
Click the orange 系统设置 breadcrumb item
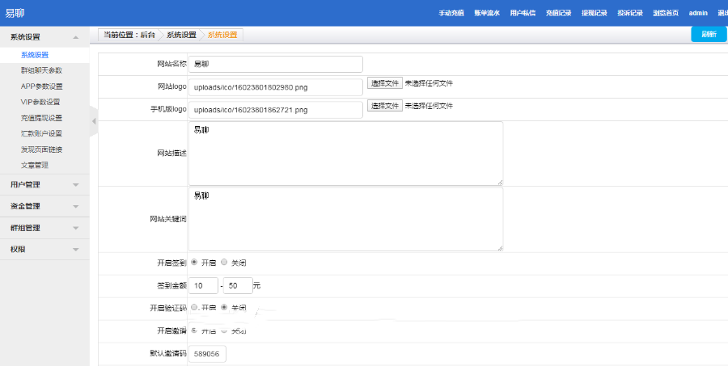pyautogui.click(x=222, y=35)
